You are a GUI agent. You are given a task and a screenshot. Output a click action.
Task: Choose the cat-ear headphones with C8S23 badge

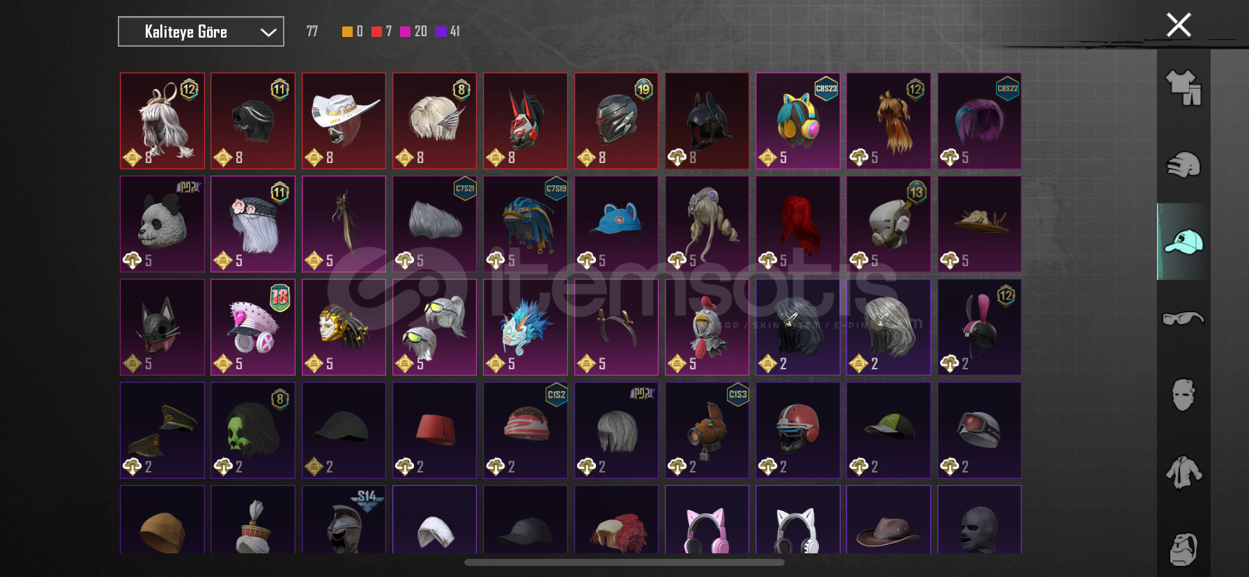point(798,121)
